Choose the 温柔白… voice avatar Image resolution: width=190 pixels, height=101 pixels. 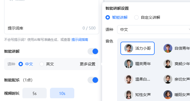pyautogui.click(x=129, y=79)
